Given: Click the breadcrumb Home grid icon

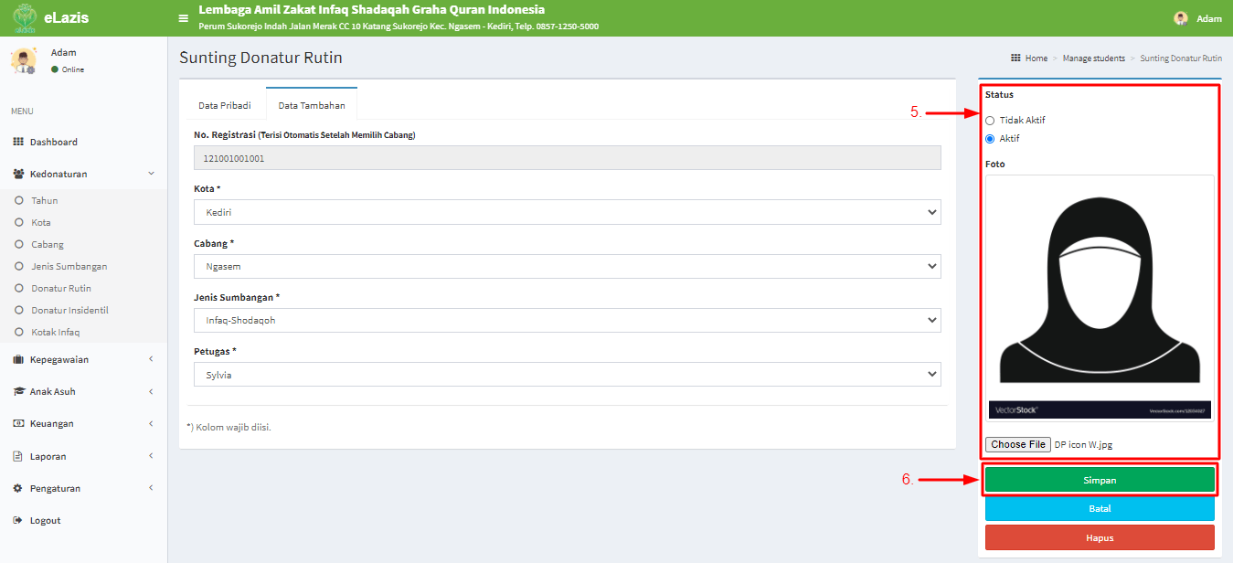Looking at the screenshot, I should (1015, 58).
